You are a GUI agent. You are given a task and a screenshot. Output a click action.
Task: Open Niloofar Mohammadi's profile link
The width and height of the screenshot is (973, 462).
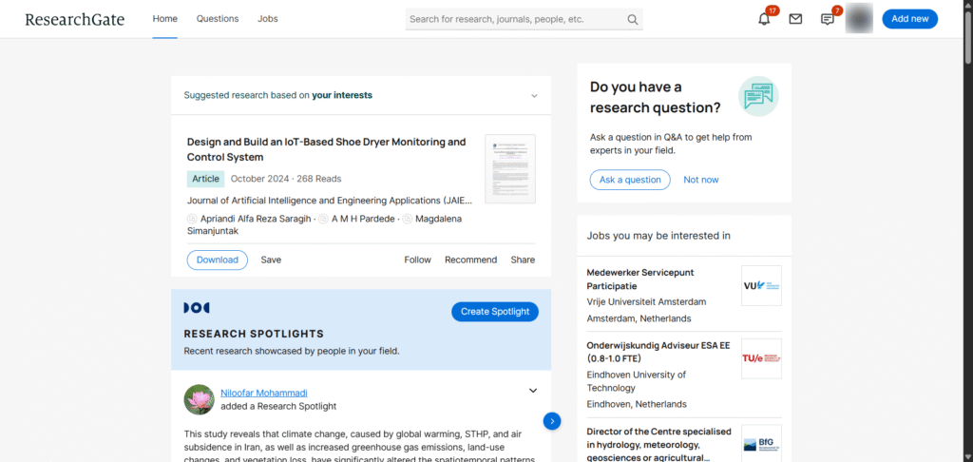pos(264,393)
